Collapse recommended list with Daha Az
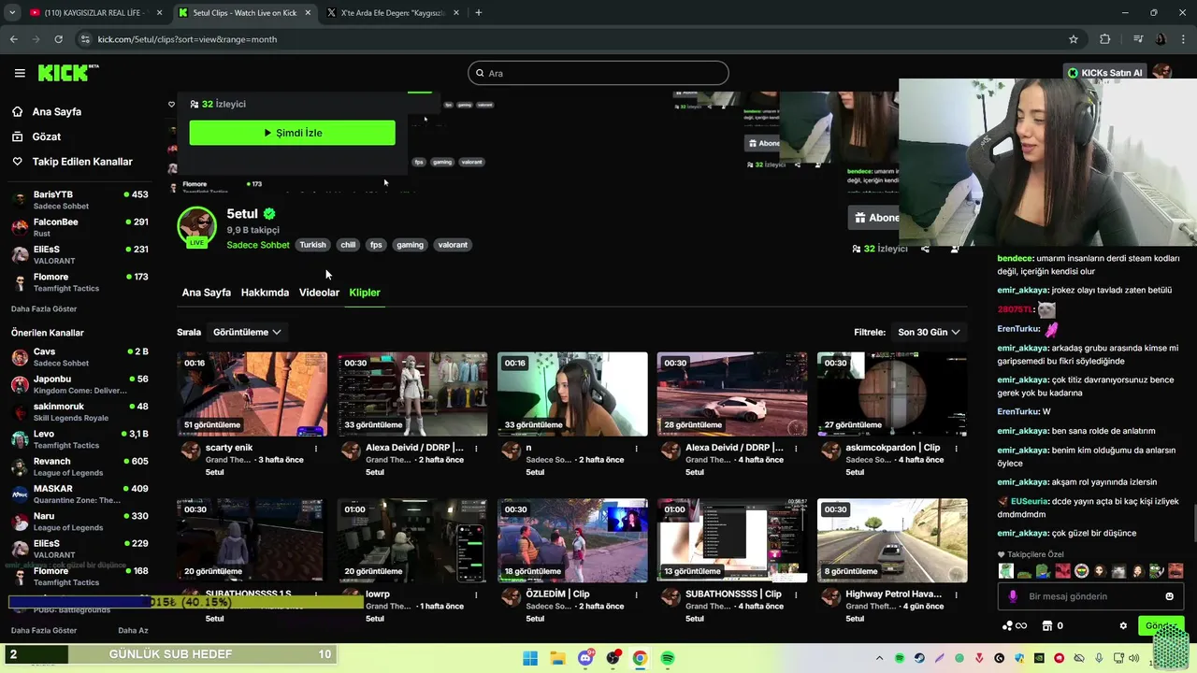 133,631
